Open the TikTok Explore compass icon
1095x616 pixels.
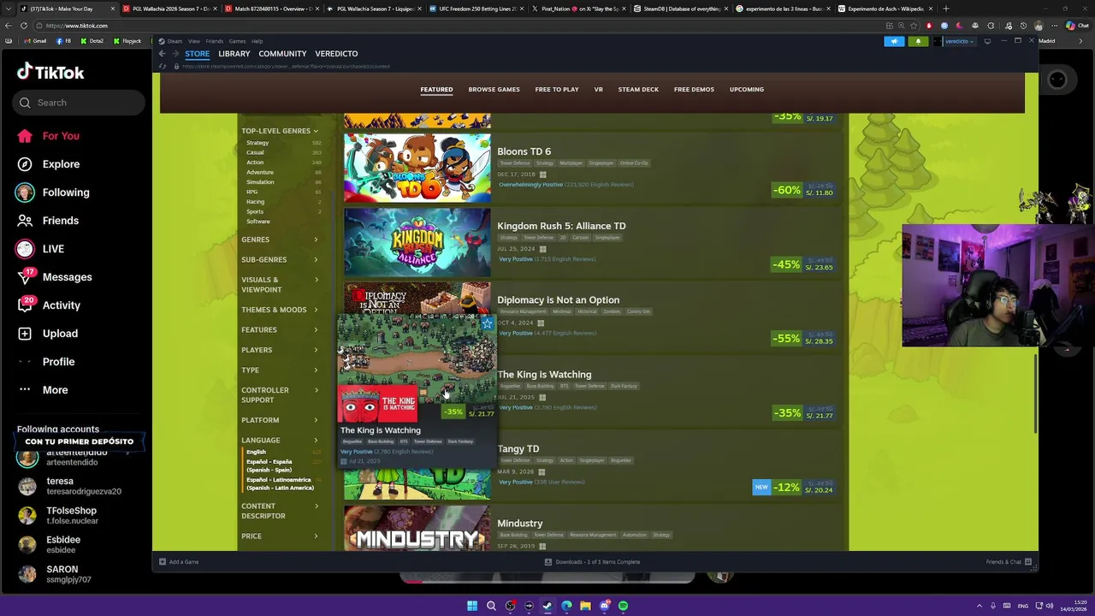pos(25,164)
